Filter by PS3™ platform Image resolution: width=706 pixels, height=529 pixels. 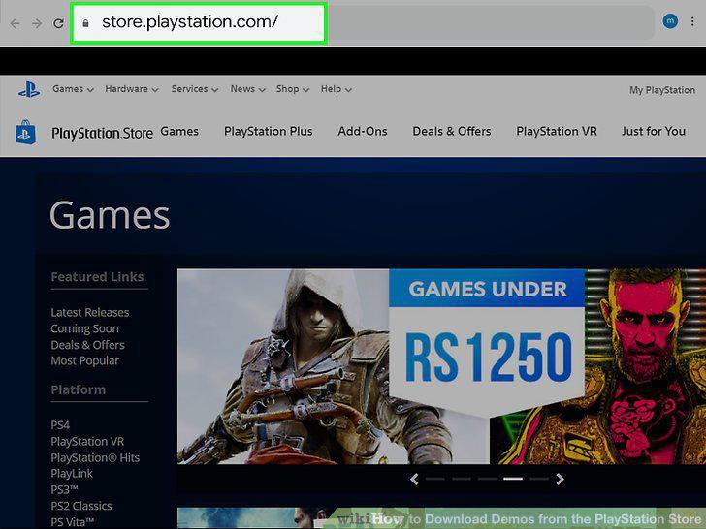point(64,489)
